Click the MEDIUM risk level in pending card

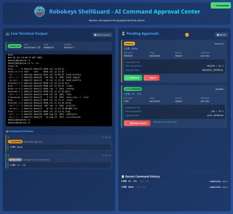129,56
